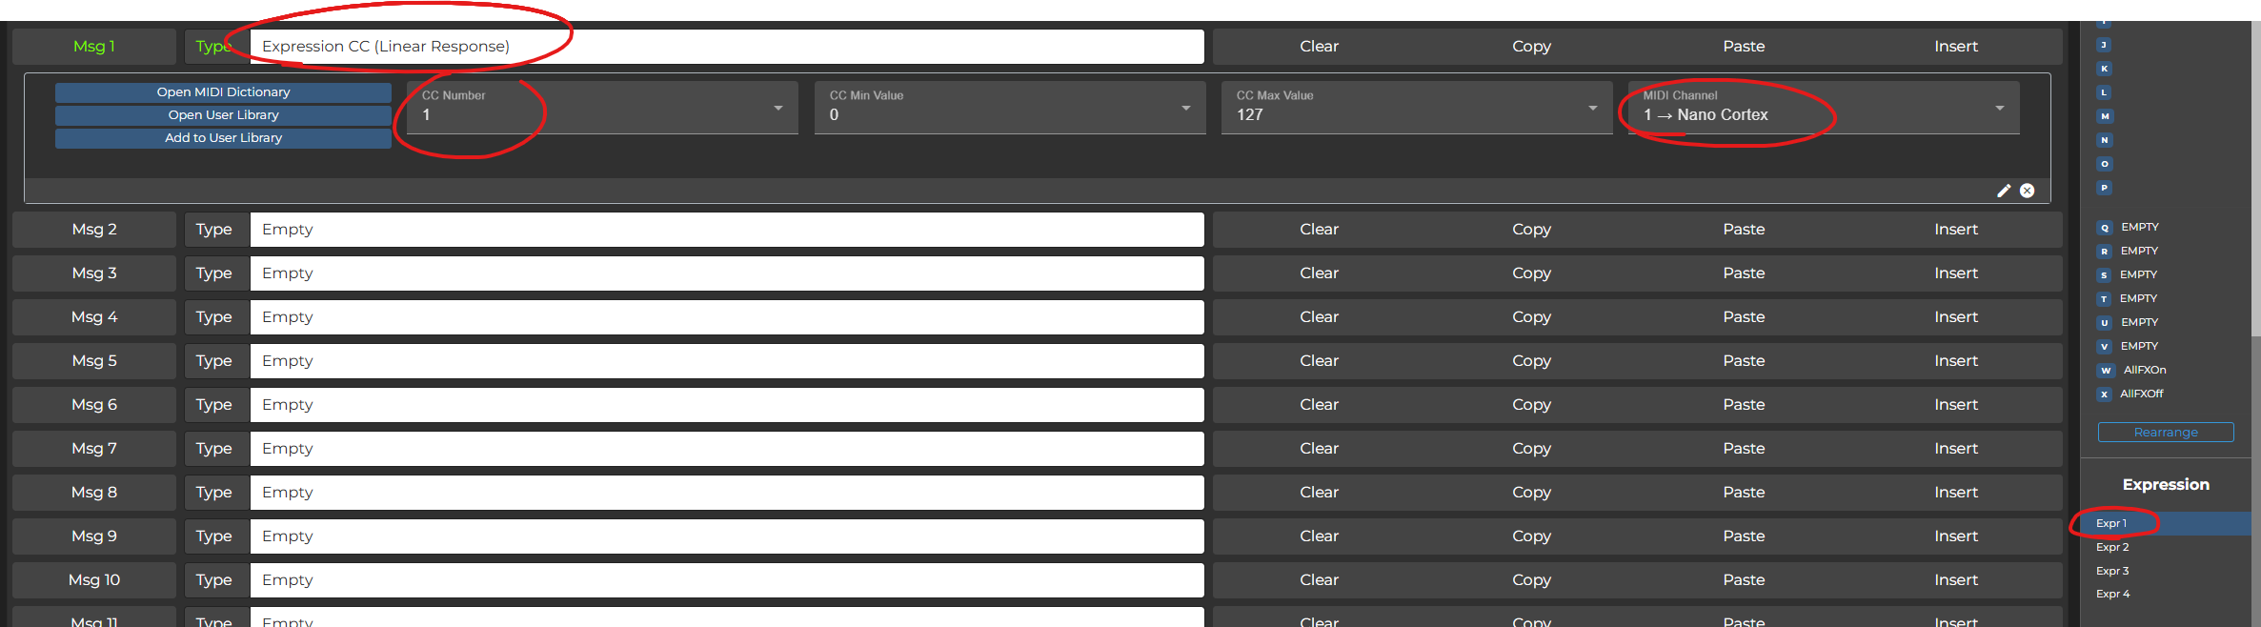Clear Msg 1

tap(1319, 47)
